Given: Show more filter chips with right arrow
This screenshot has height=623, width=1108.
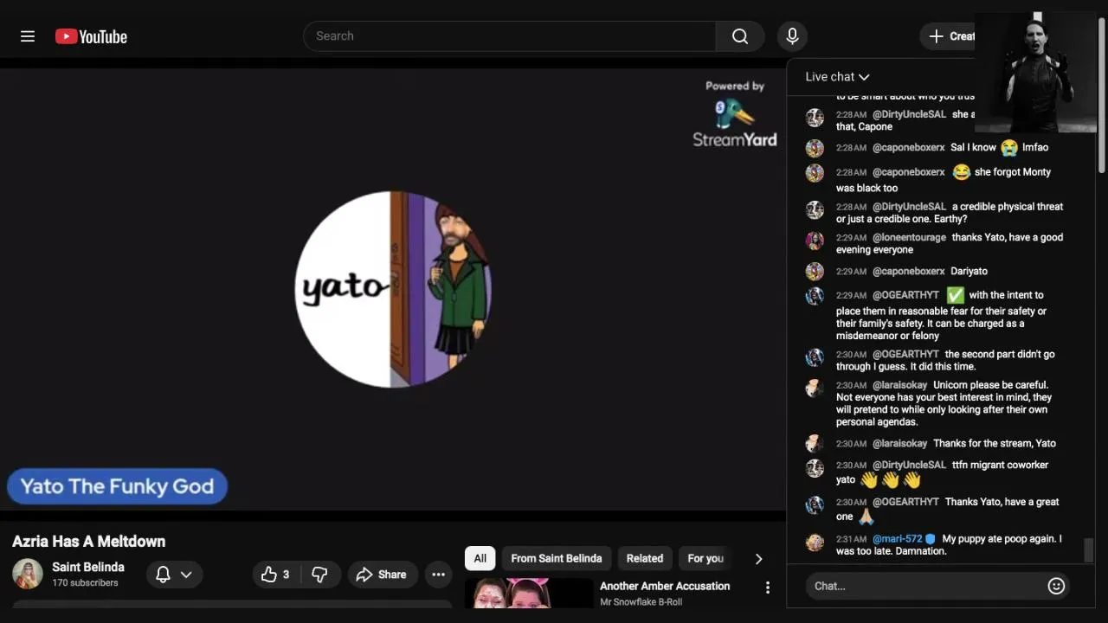Looking at the screenshot, I should point(758,559).
